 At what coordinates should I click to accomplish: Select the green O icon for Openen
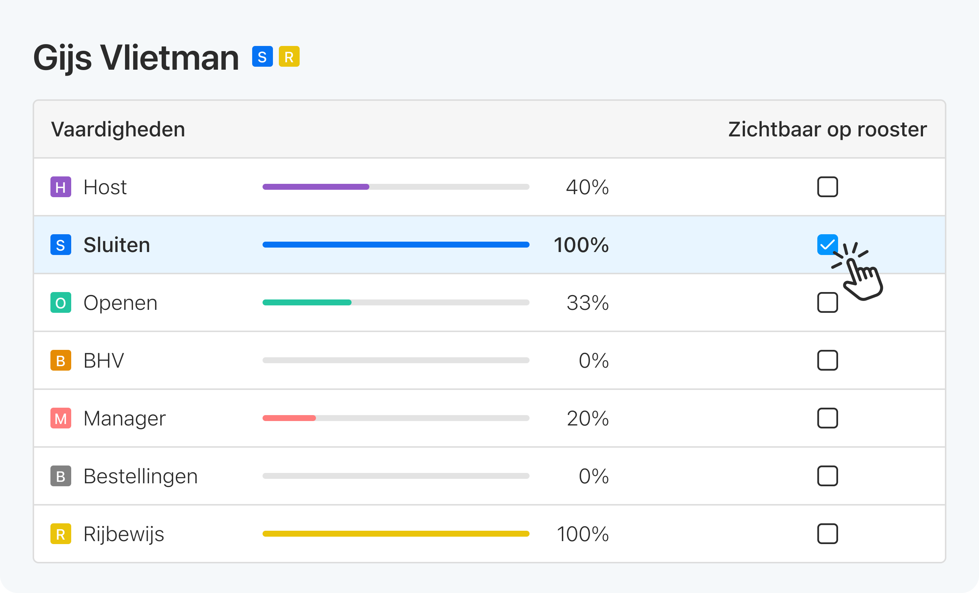click(x=60, y=303)
